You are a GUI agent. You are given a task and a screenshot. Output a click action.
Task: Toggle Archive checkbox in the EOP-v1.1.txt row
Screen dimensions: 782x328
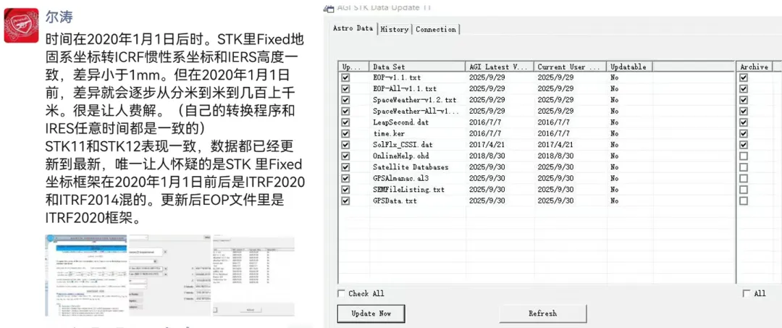744,77
